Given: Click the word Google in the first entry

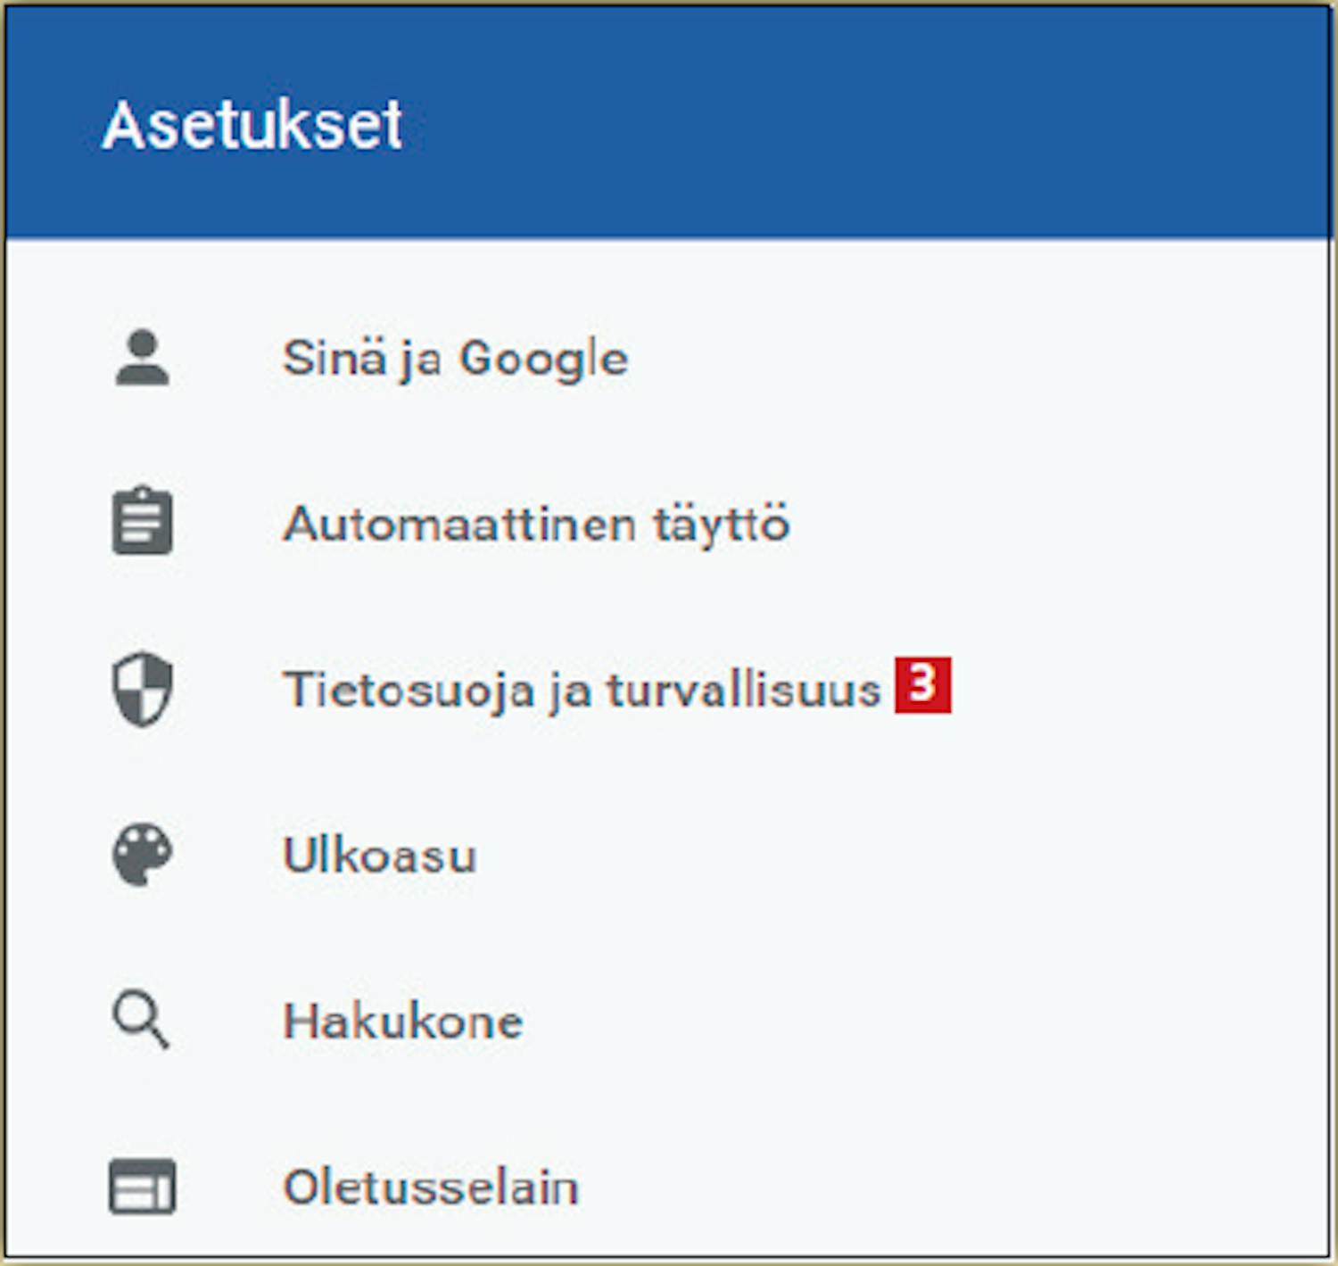Looking at the screenshot, I should pos(543,360).
